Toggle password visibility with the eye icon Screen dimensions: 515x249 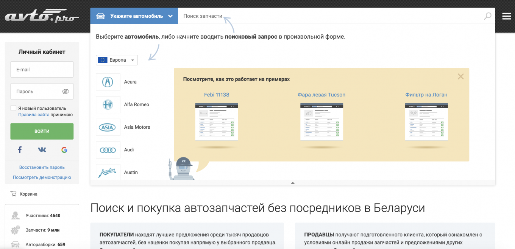click(66, 91)
